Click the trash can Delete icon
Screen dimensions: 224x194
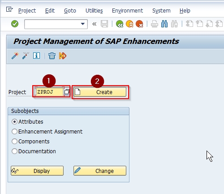52,56
